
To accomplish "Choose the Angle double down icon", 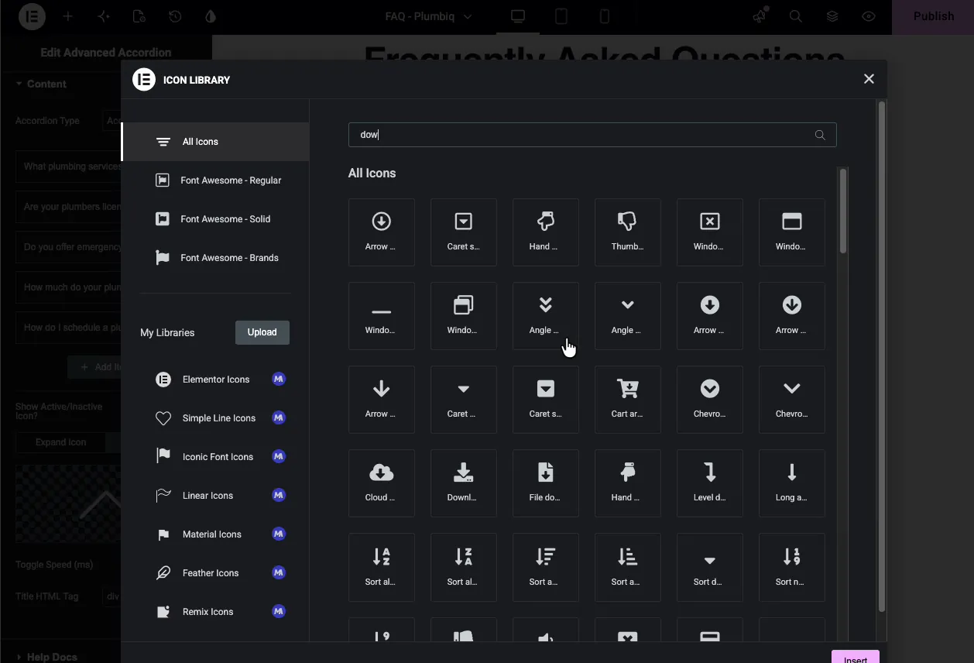I will (x=545, y=316).
